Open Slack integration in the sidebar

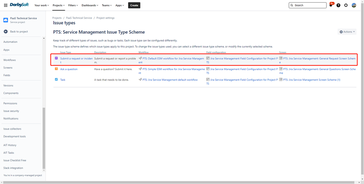(13, 168)
